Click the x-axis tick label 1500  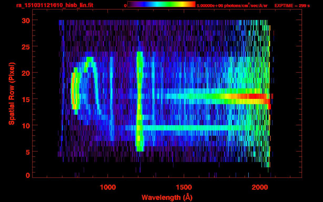tap(184, 187)
